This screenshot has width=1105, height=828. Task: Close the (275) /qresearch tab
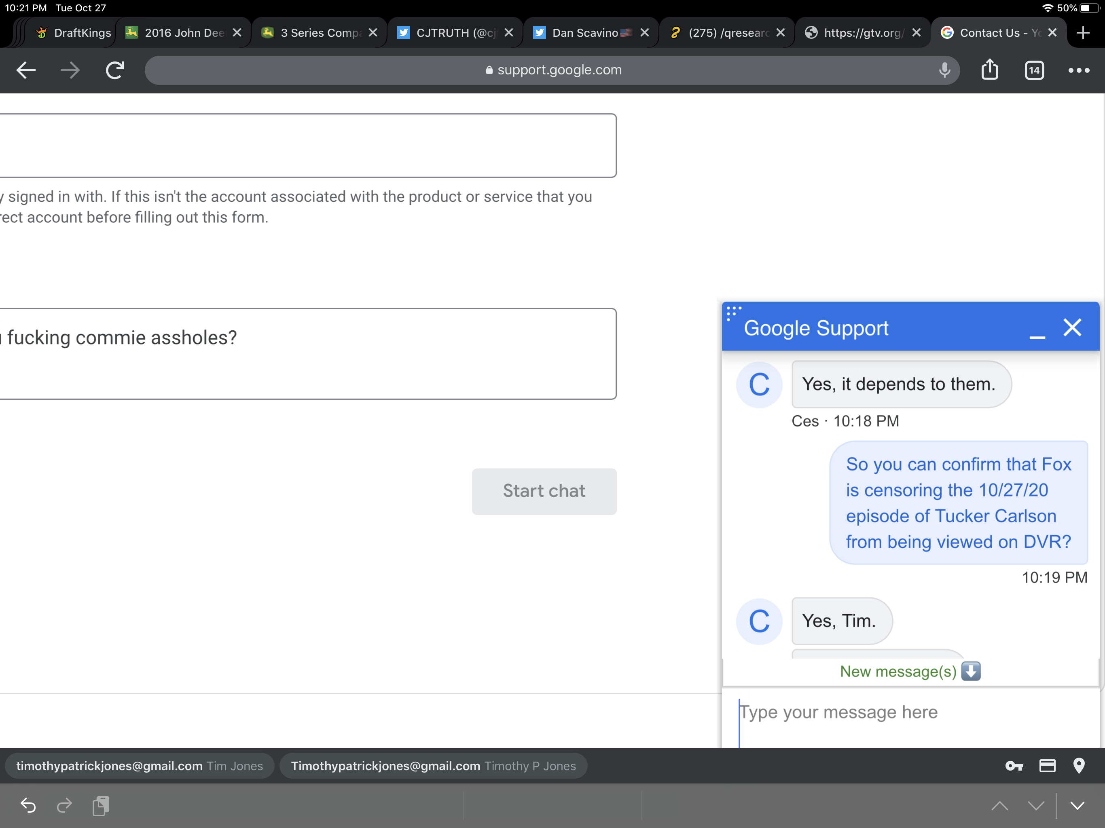[x=780, y=32]
